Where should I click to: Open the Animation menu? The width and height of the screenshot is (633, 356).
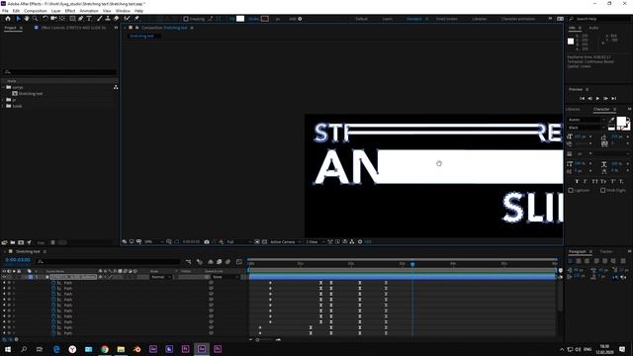[x=89, y=11]
